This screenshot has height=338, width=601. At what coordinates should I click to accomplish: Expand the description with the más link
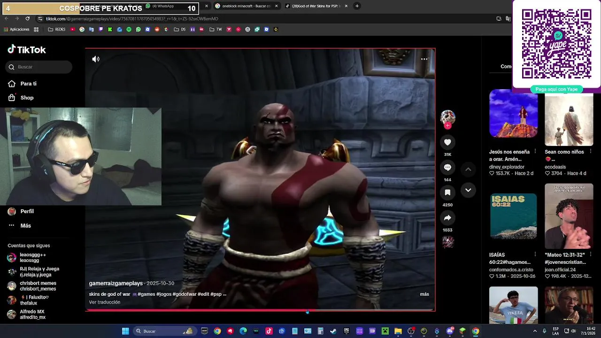424,294
